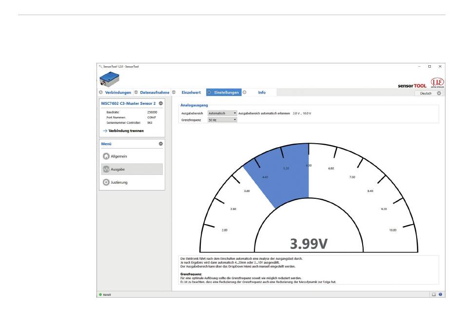Open the Justierung menu entry
Screen dimensions: 463x324
(132, 182)
